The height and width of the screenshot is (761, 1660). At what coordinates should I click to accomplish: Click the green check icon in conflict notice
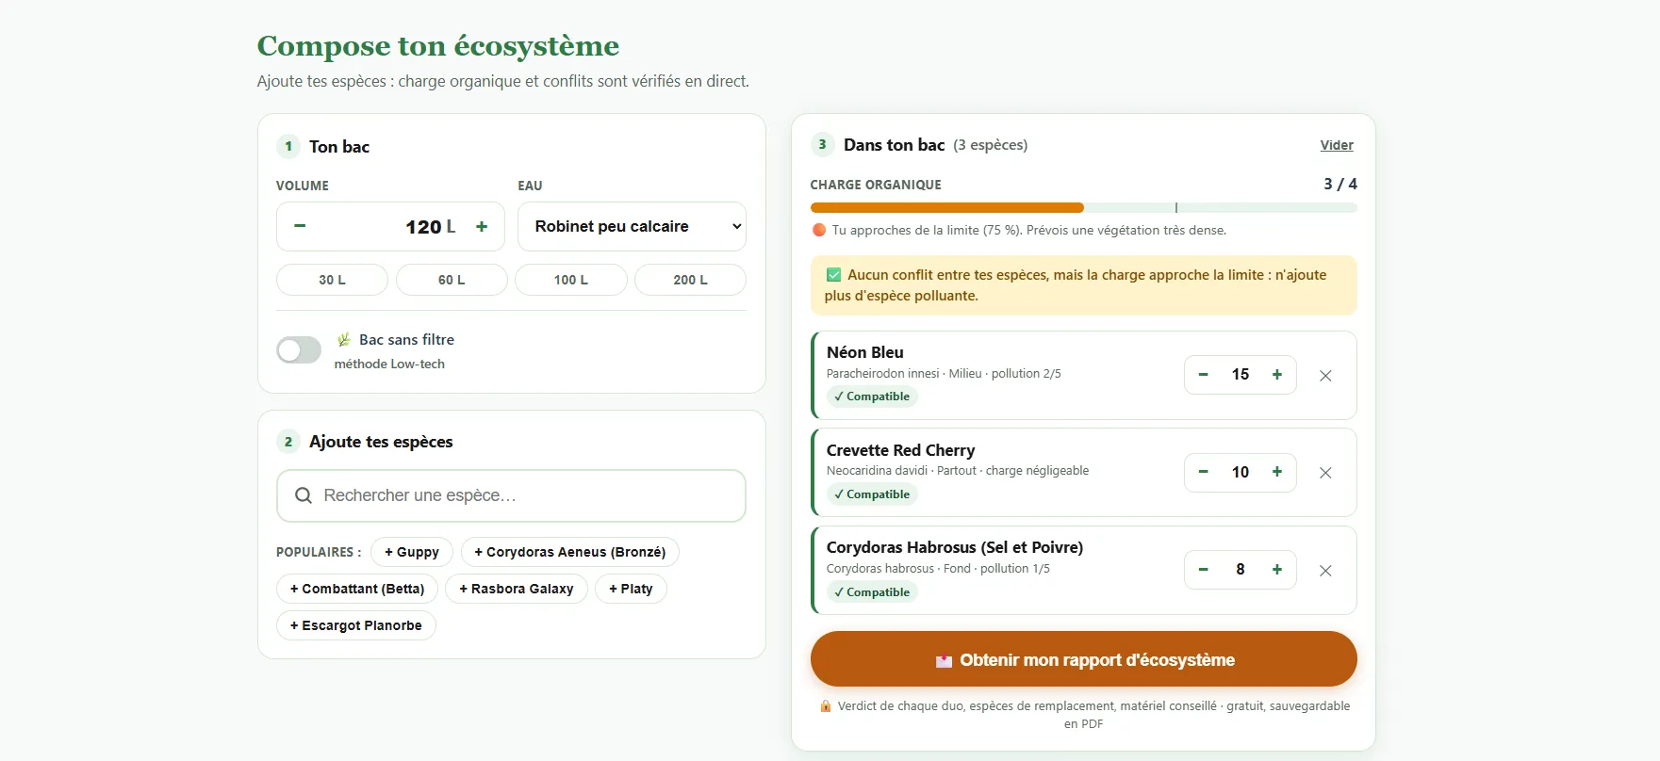click(x=833, y=275)
